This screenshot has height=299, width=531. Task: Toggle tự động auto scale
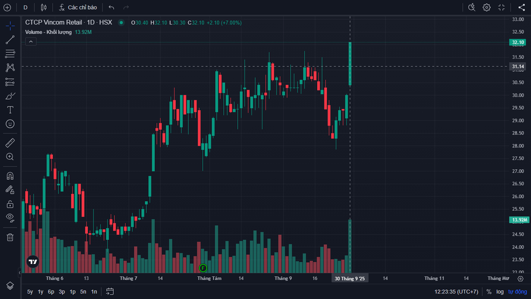click(517, 292)
